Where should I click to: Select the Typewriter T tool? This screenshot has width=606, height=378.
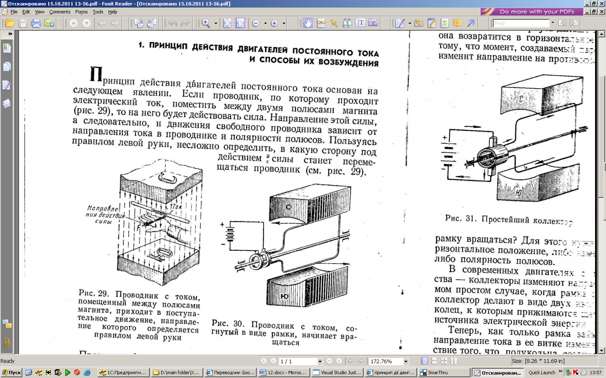tap(445, 23)
